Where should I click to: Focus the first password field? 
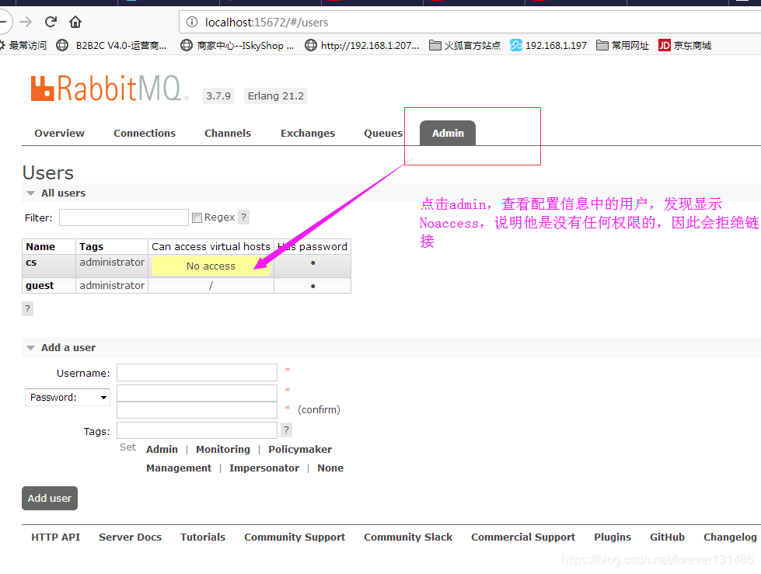(197, 393)
